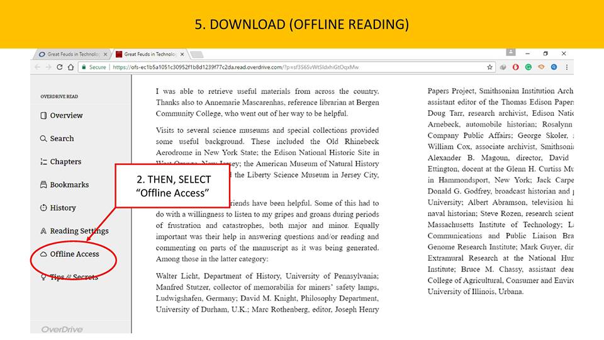604x340 pixels.
Task: Click the Search magnifier icon
Action: coord(43,139)
